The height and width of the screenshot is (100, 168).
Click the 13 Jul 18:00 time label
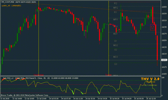pos(30,98)
